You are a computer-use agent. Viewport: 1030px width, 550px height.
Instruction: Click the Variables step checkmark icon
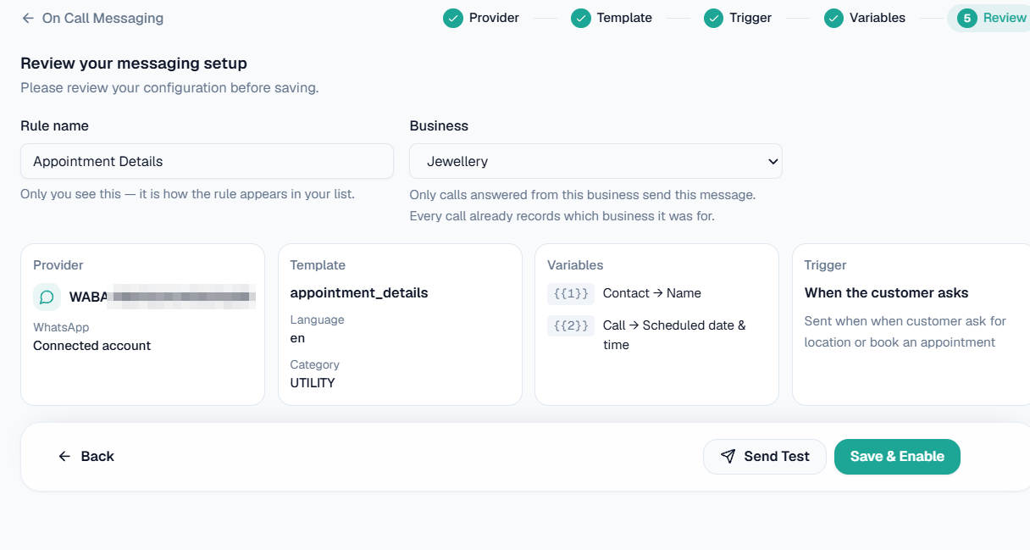(x=834, y=18)
